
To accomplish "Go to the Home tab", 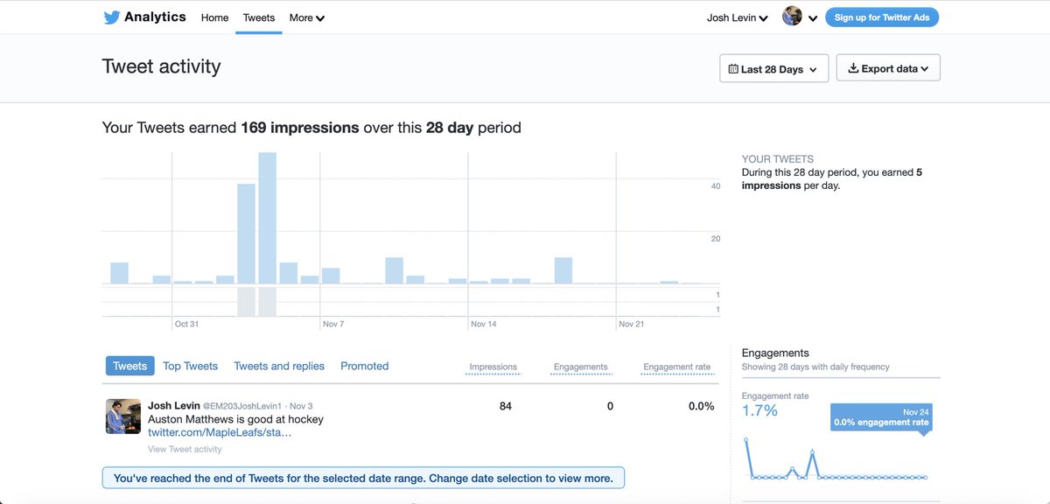I will (x=214, y=17).
